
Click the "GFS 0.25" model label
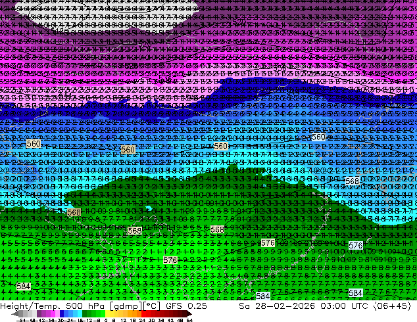coord(186,306)
